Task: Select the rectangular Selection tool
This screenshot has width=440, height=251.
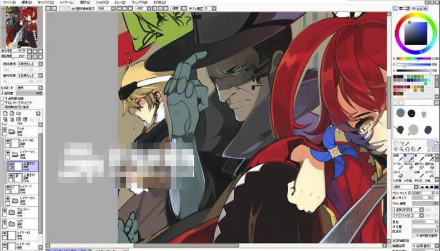Action: (x=396, y=144)
